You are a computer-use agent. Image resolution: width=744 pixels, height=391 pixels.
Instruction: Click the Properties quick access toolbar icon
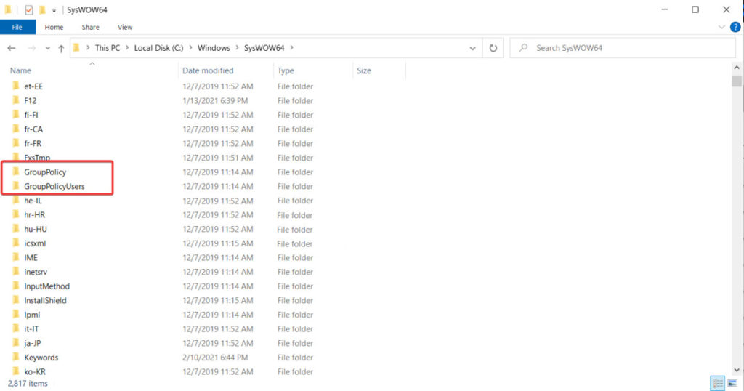[29, 9]
